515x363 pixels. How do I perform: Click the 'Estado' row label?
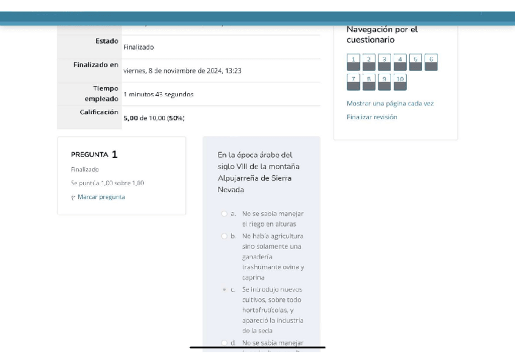[107, 41]
